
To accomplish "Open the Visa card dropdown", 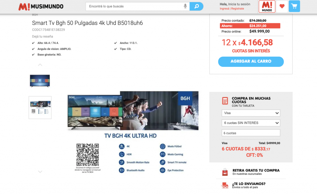I will click(x=251, y=113).
